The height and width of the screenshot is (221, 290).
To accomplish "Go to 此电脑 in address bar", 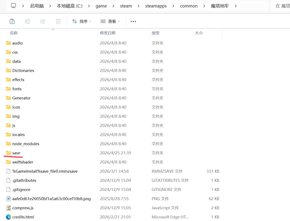I will pos(37,6).
